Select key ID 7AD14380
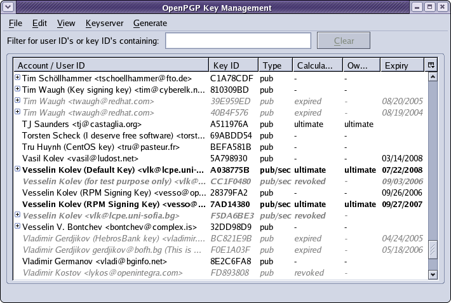This screenshot has height=303, width=451. click(x=230, y=205)
